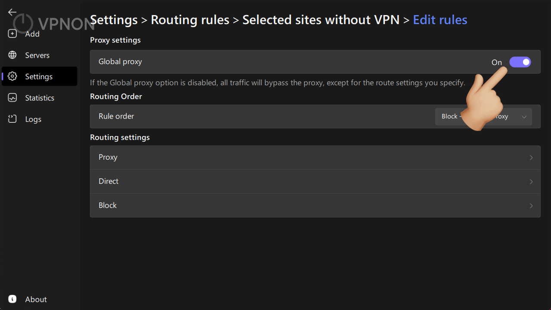
Task: Turn off the Global proxy switch
Action: (x=520, y=62)
